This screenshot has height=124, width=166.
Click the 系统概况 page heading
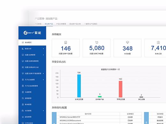pos(57,34)
